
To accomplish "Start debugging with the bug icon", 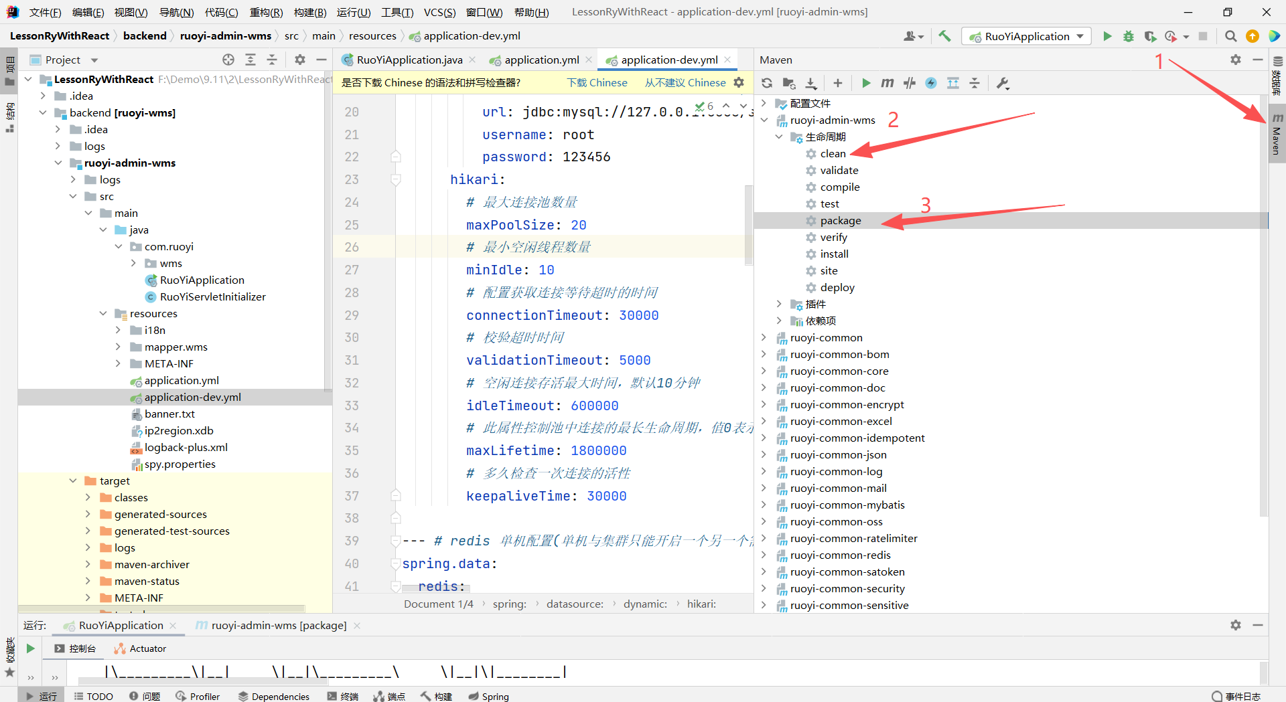I will coord(1128,36).
